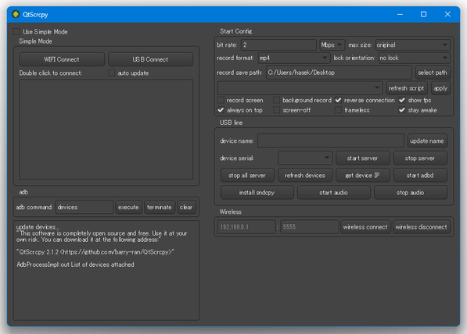Enable the record screen checkbox
The image size is (467, 334).
coord(221,100)
